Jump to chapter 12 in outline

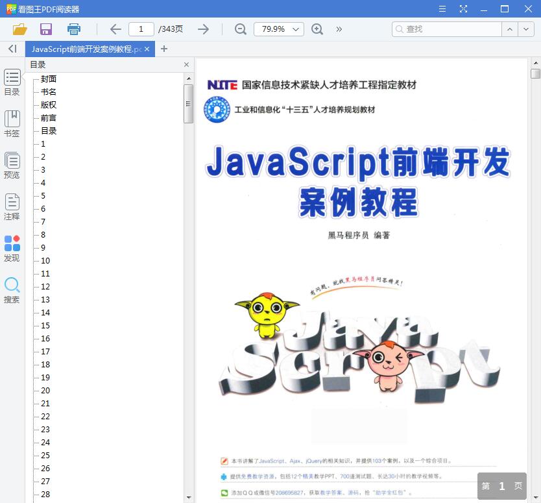point(45,286)
